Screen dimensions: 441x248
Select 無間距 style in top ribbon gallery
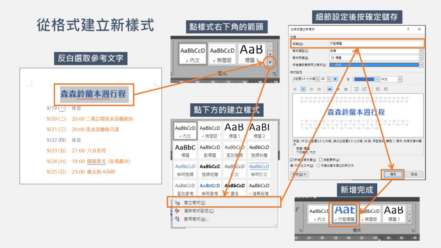tap(222, 53)
